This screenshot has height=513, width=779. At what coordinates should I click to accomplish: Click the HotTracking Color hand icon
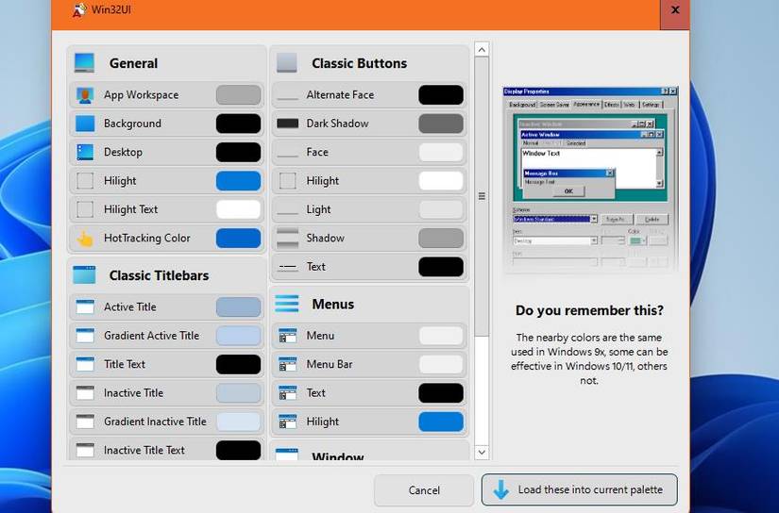(x=85, y=239)
